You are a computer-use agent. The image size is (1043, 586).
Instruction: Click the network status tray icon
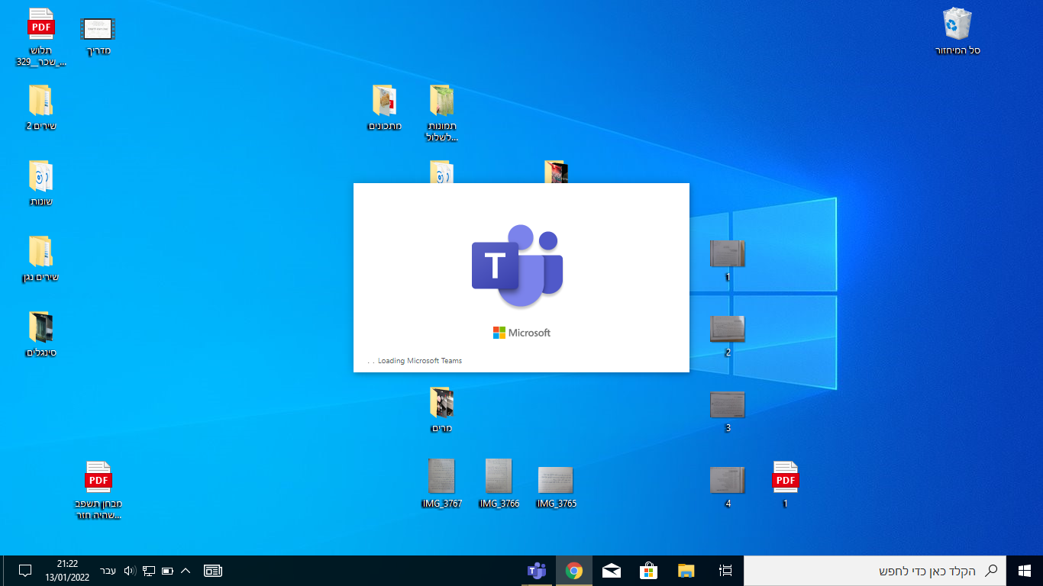[149, 571]
